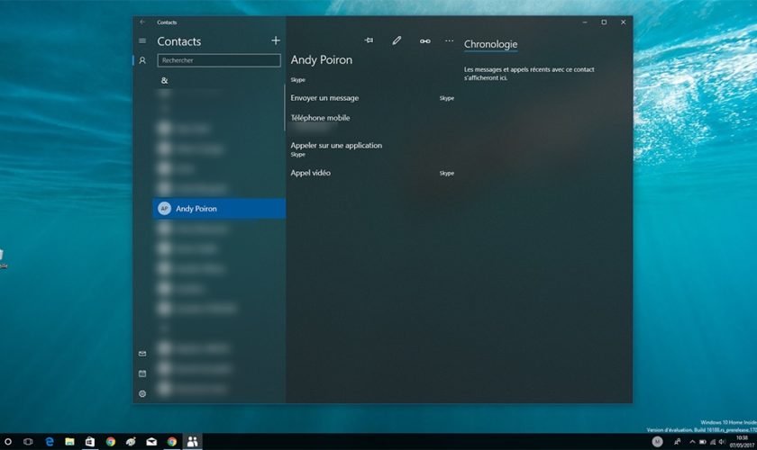Click the recent messages placeholder text
Viewport: 757px width, 450px height.
click(529, 73)
